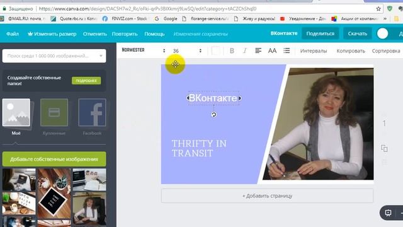
Task: Open the Акции от компании bookmark
Action: (x=355, y=18)
